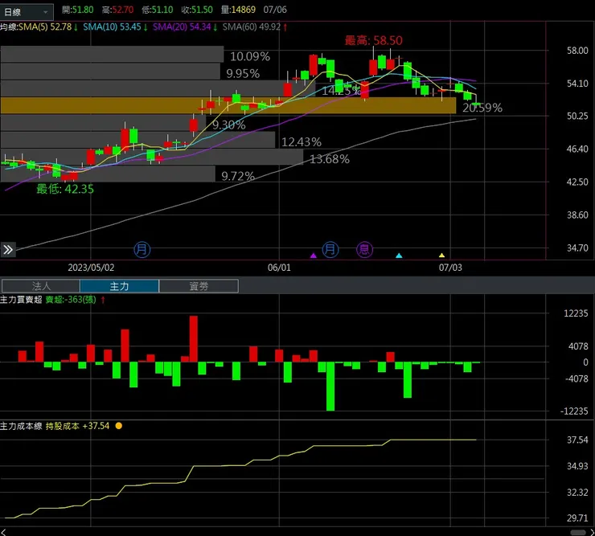Select the purple triangle marker on timeline
Viewport: 595px width, 536px height.
(313, 256)
